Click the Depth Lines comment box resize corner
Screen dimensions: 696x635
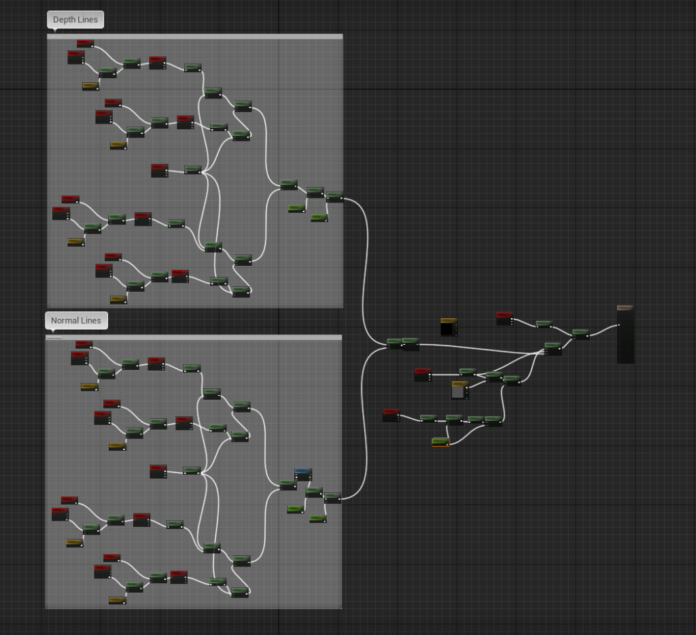[341, 306]
